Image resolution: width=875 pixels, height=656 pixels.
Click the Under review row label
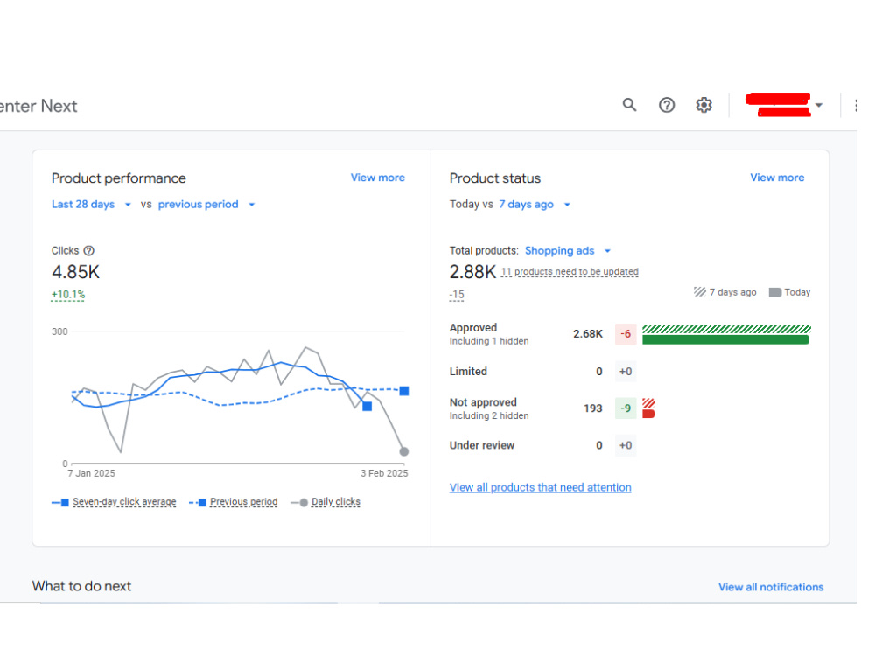[x=482, y=445]
